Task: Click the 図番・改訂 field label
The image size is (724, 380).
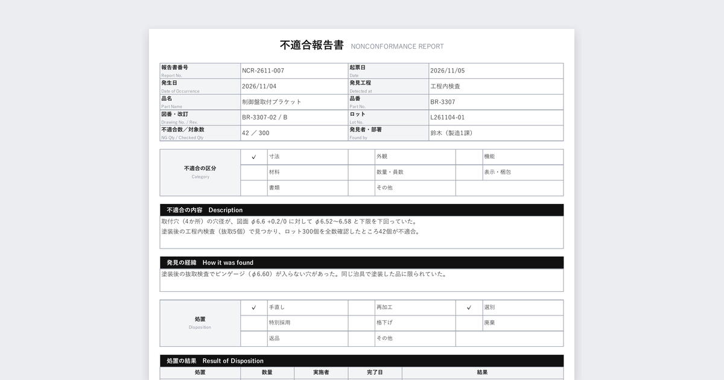Action: point(174,114)
